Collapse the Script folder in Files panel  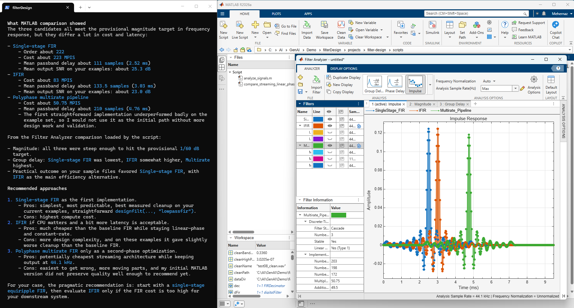coord(230,72)
